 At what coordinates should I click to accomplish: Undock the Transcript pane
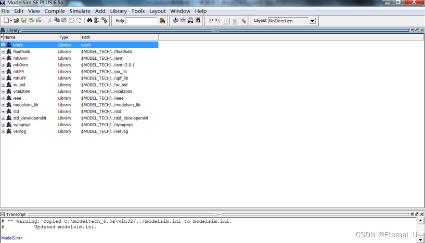click(417, 214)
